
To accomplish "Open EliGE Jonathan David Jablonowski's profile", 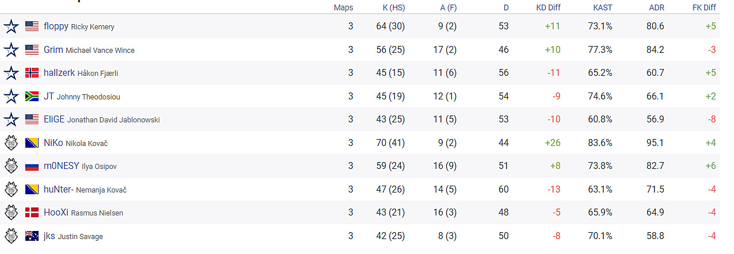I will (x=102, y=120).
